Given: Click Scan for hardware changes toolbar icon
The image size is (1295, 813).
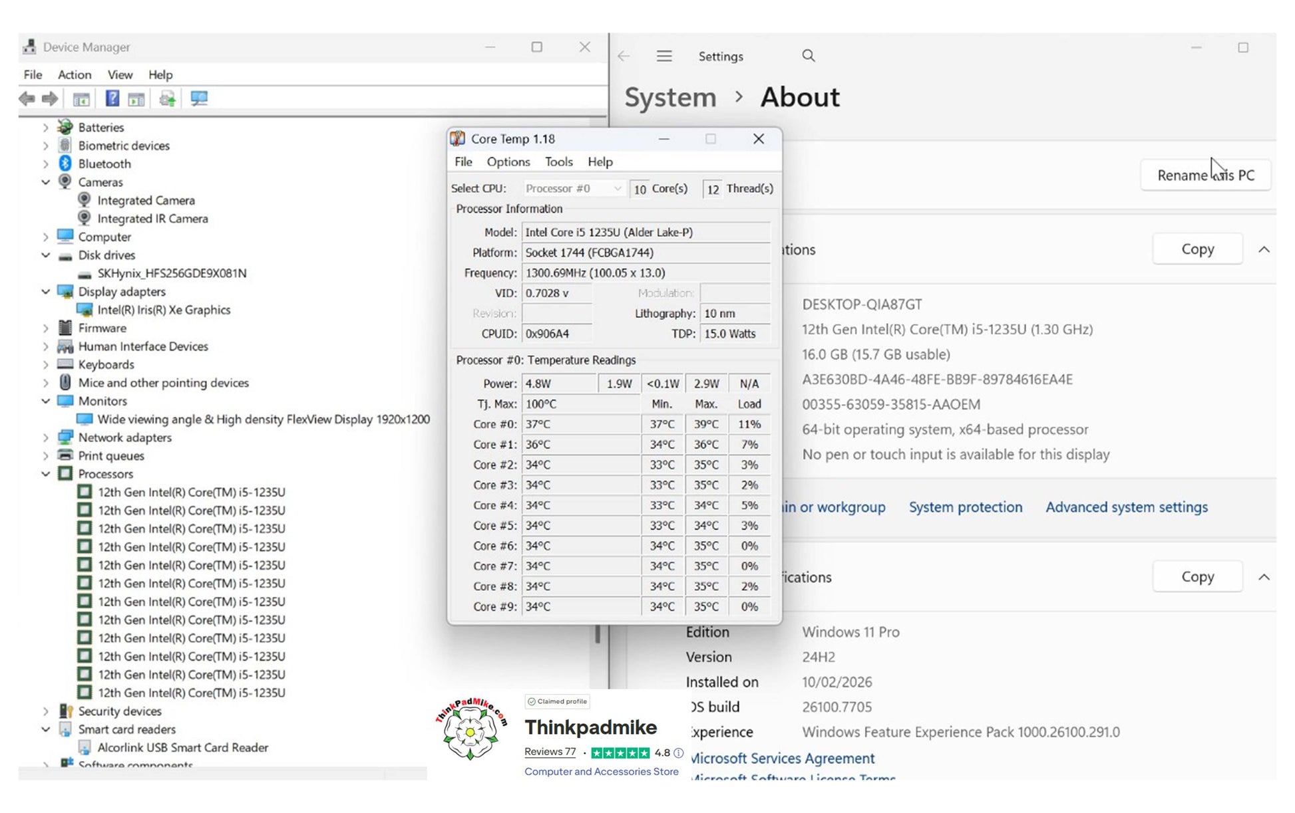Looking at the screenshot, I should 199,99.
